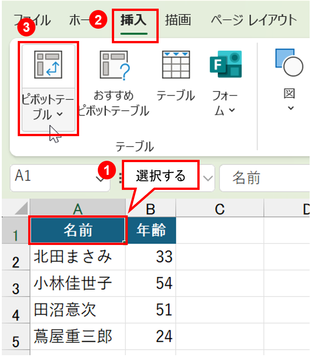Expand the formula bar chevron
The height and width of the screenshot is (357, 311).
point(208,178)
